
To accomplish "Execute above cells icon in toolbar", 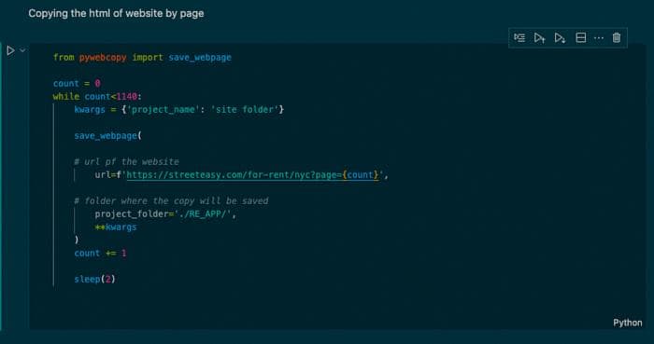I will coord(539,38).
